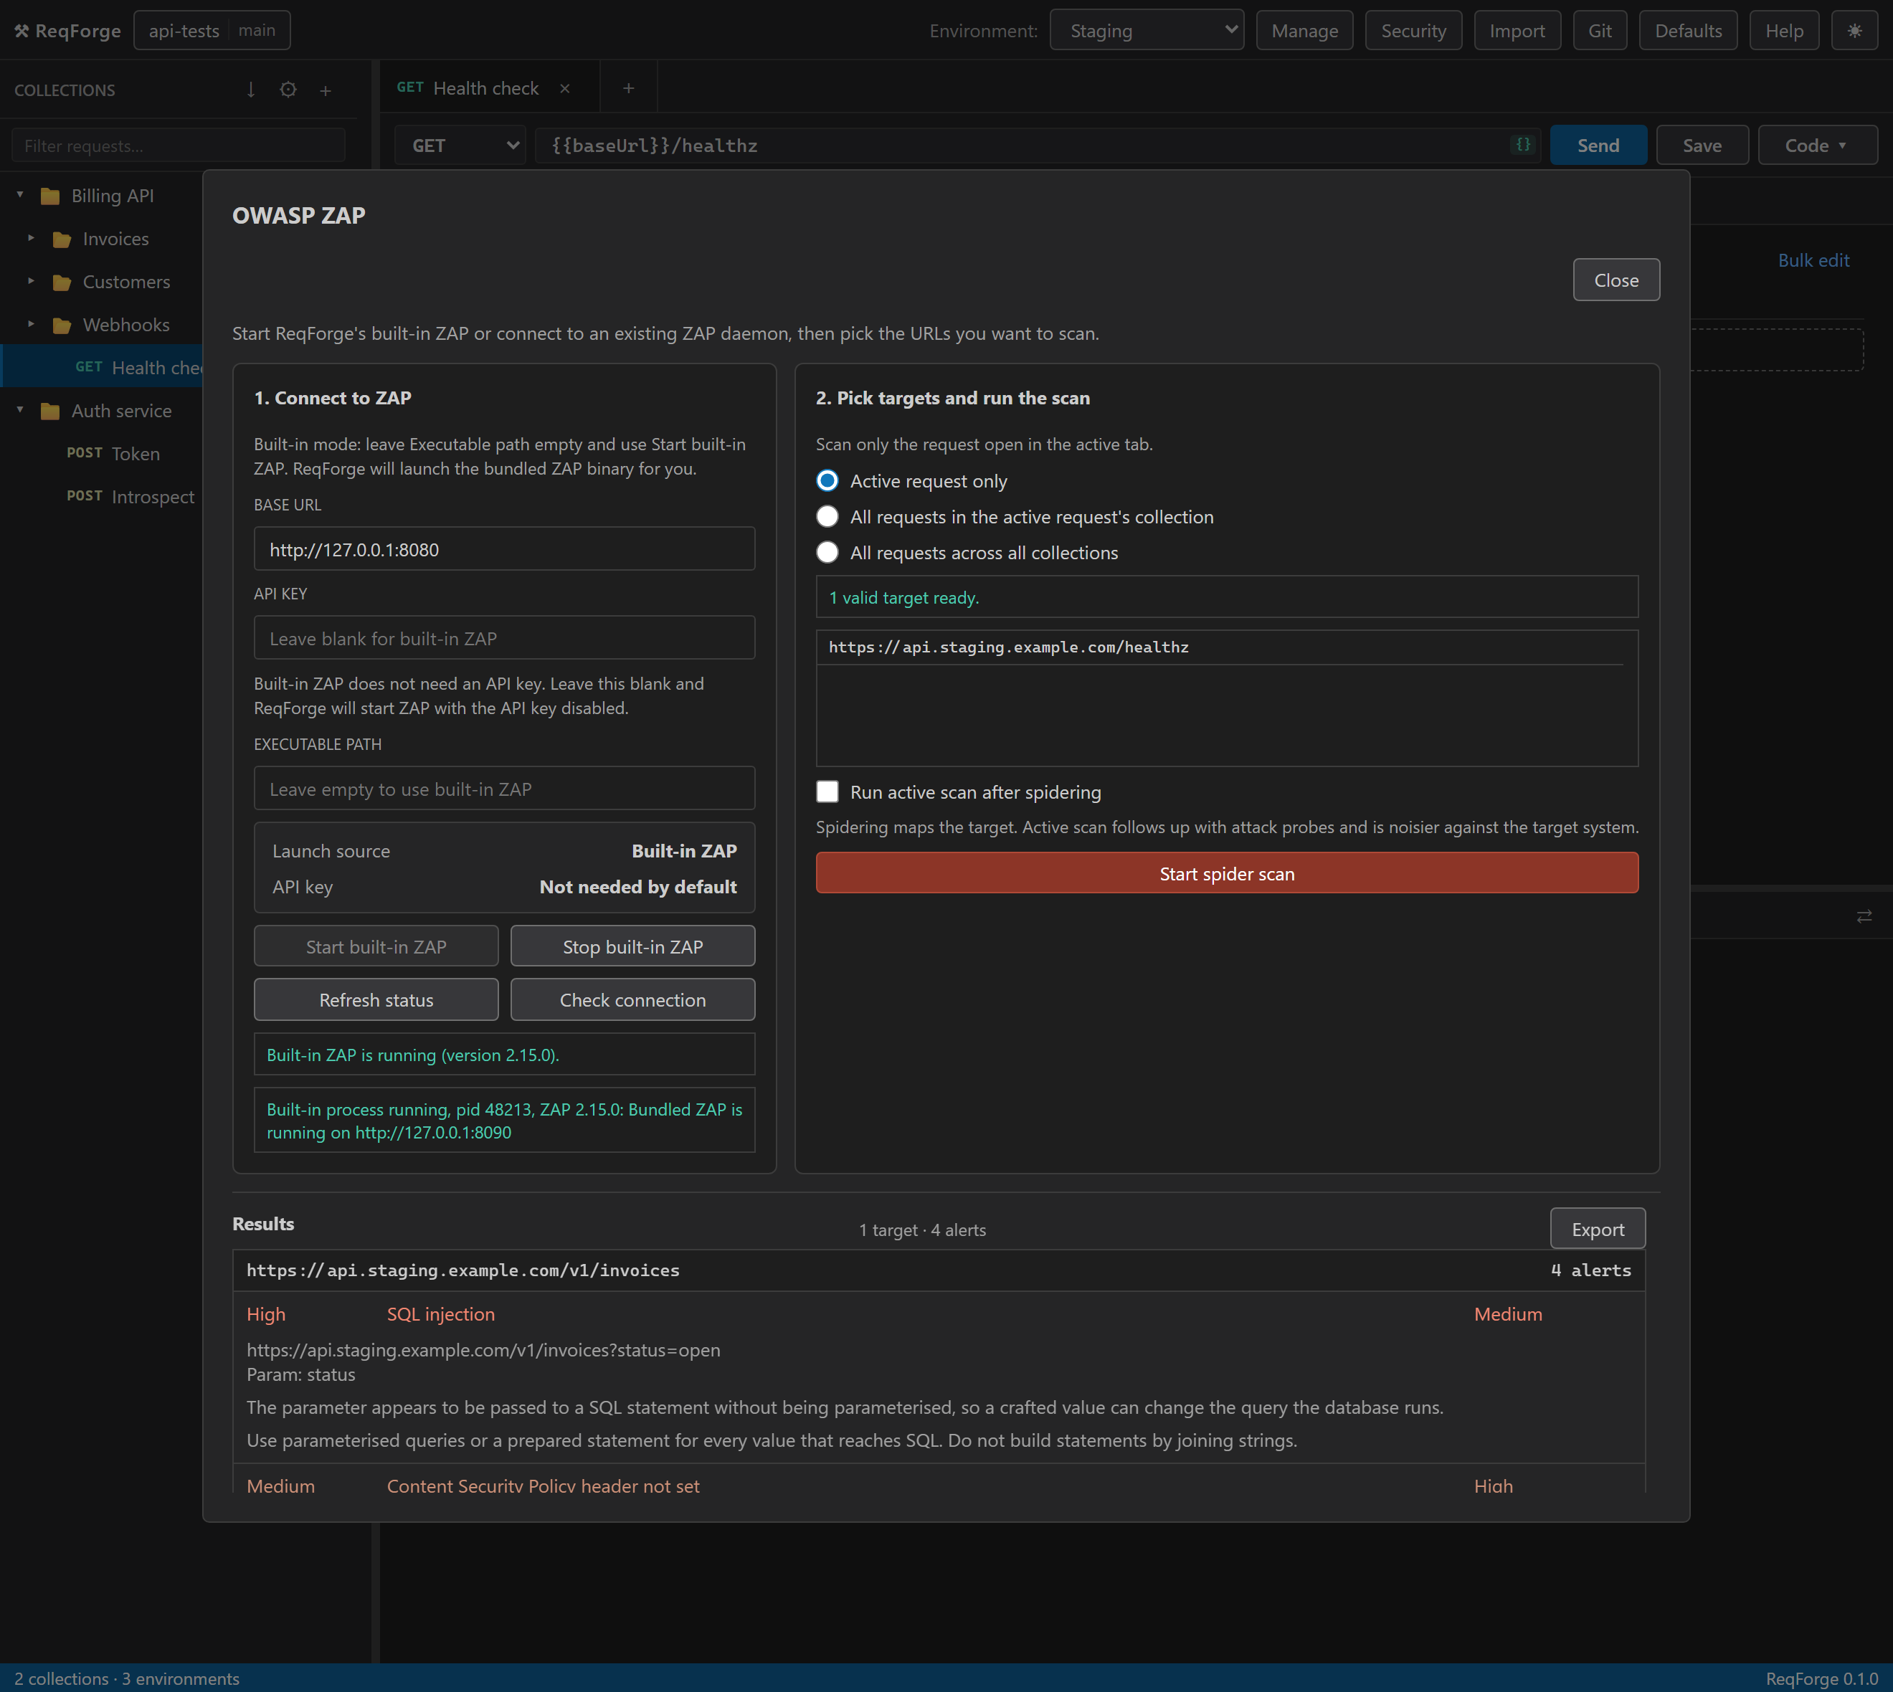
Task: Select the GET Health check request in sidebar
Action: [103, 367]
